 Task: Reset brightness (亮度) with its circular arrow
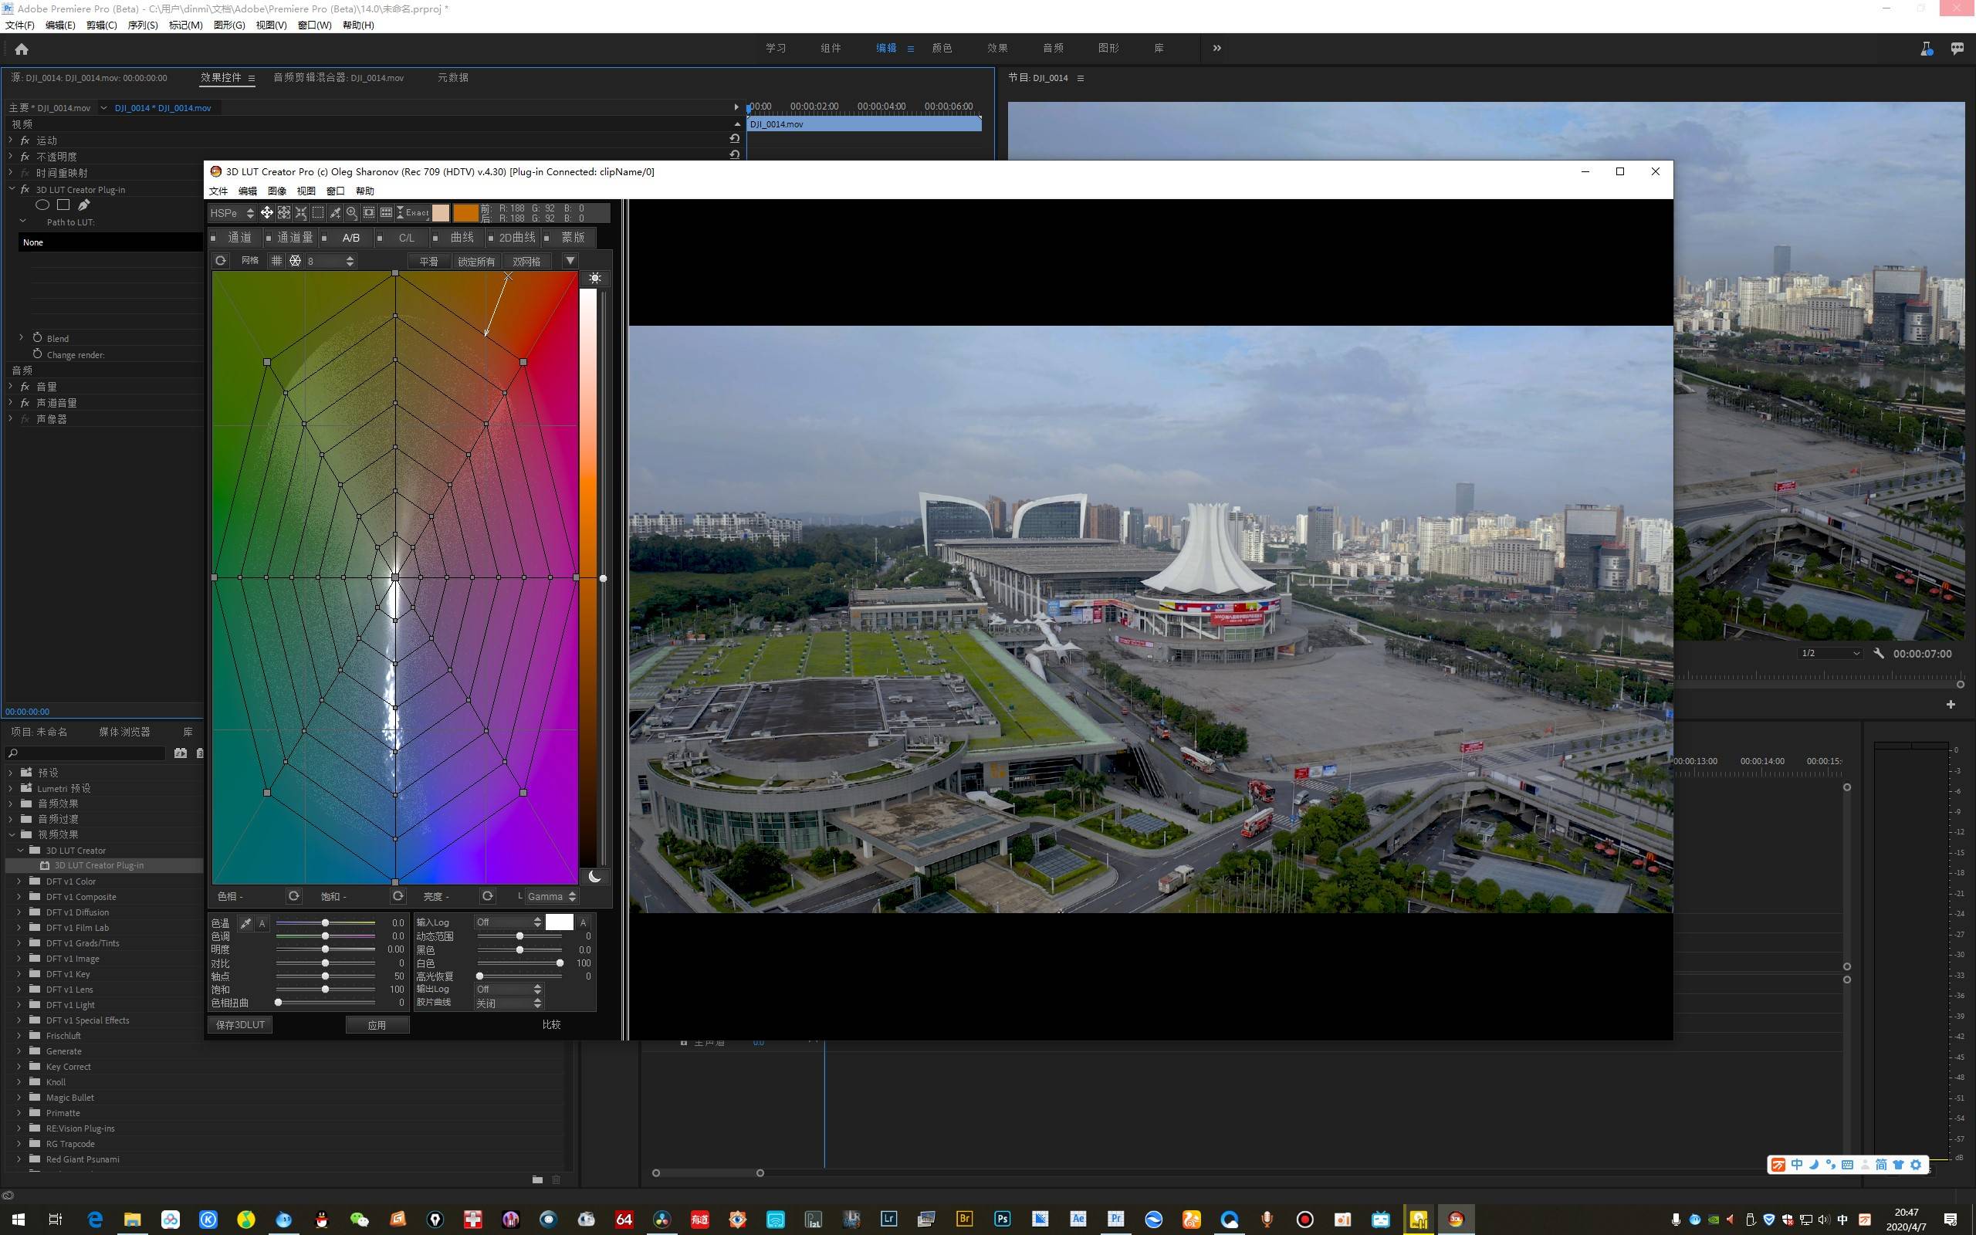488,896
